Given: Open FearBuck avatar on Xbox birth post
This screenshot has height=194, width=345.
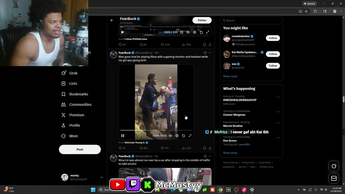Looking at the screenshot, I should (113, 54).
